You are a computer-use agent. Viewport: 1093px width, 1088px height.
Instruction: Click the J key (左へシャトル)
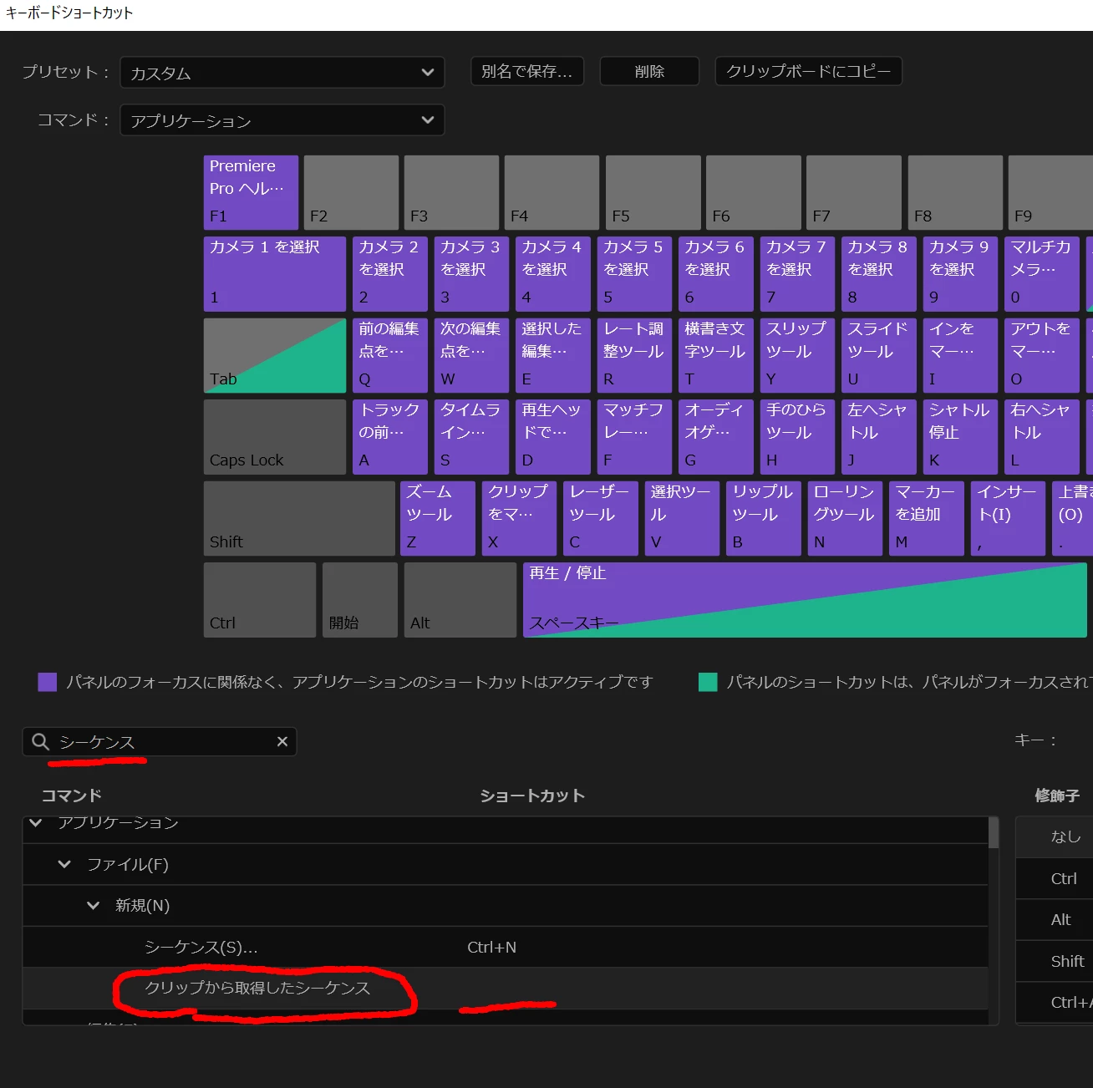pos(879,436)
